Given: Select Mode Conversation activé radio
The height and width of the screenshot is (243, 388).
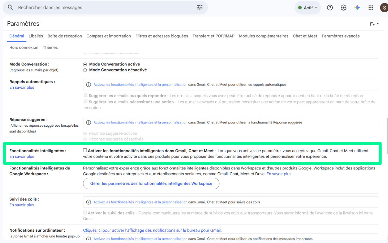Looking at the screenshot, I should (85, 64).
